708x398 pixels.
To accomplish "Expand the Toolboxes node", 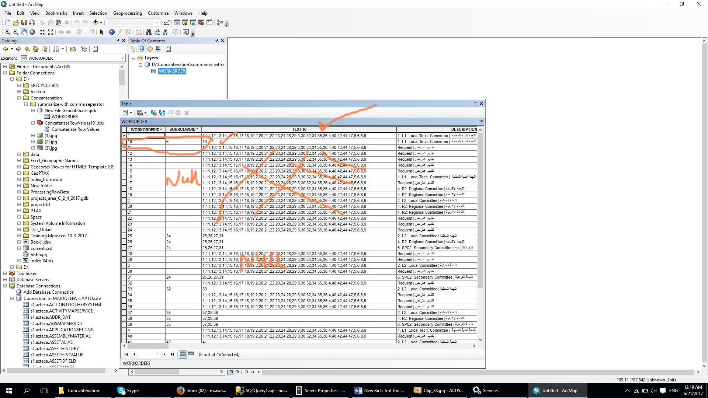I will [x=5, y=273].
